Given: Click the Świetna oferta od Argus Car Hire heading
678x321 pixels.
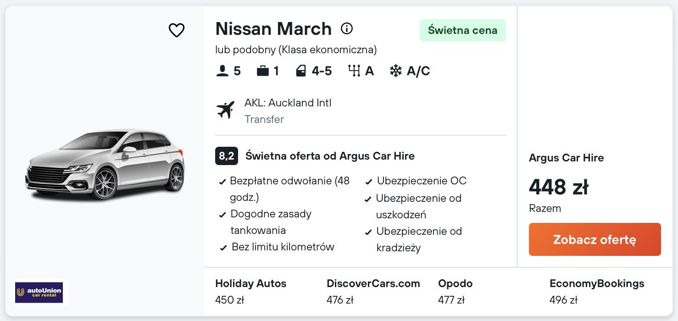Looking at the screenshot, I should (x=330, y=156).
